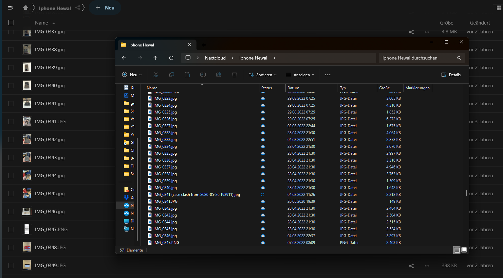503x278 pixels.
Task: Click the share icon for IMG_0349.JPG
Action: [x=411, y=266]
